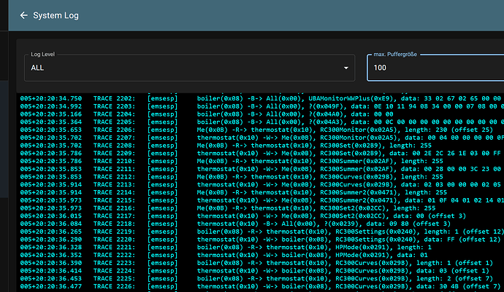Select log line TRACE 2217 RC300Set2 data

point(243,216)
